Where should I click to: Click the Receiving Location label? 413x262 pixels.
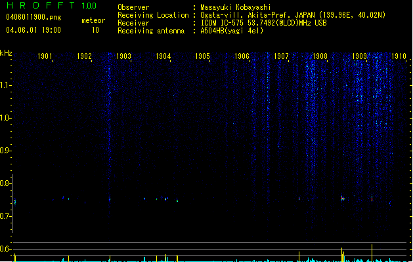point(153,15)
